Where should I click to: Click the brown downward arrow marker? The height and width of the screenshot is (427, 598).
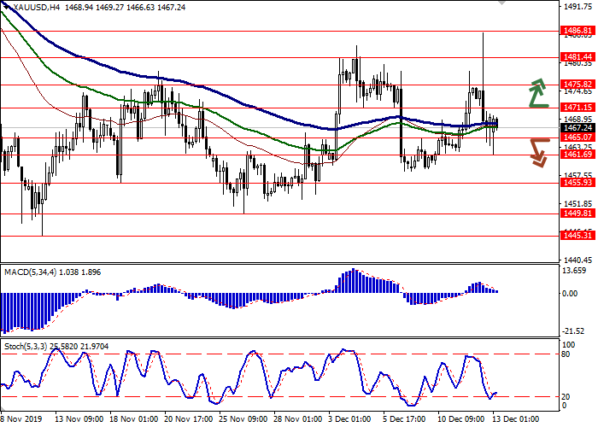pyautogui.click(x=537, y=152)
